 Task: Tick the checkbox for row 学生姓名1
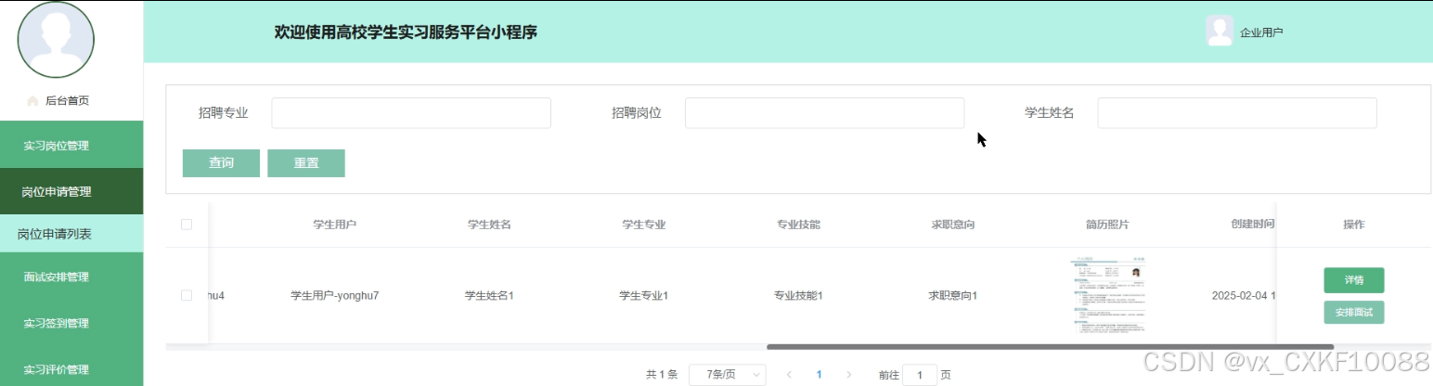point(187,295)
